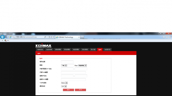Image resolution: width=172 pixels, height=96 pixels.
Task: Open the 廣域網路 navigation tab
Action: click(x=58, y=50)
